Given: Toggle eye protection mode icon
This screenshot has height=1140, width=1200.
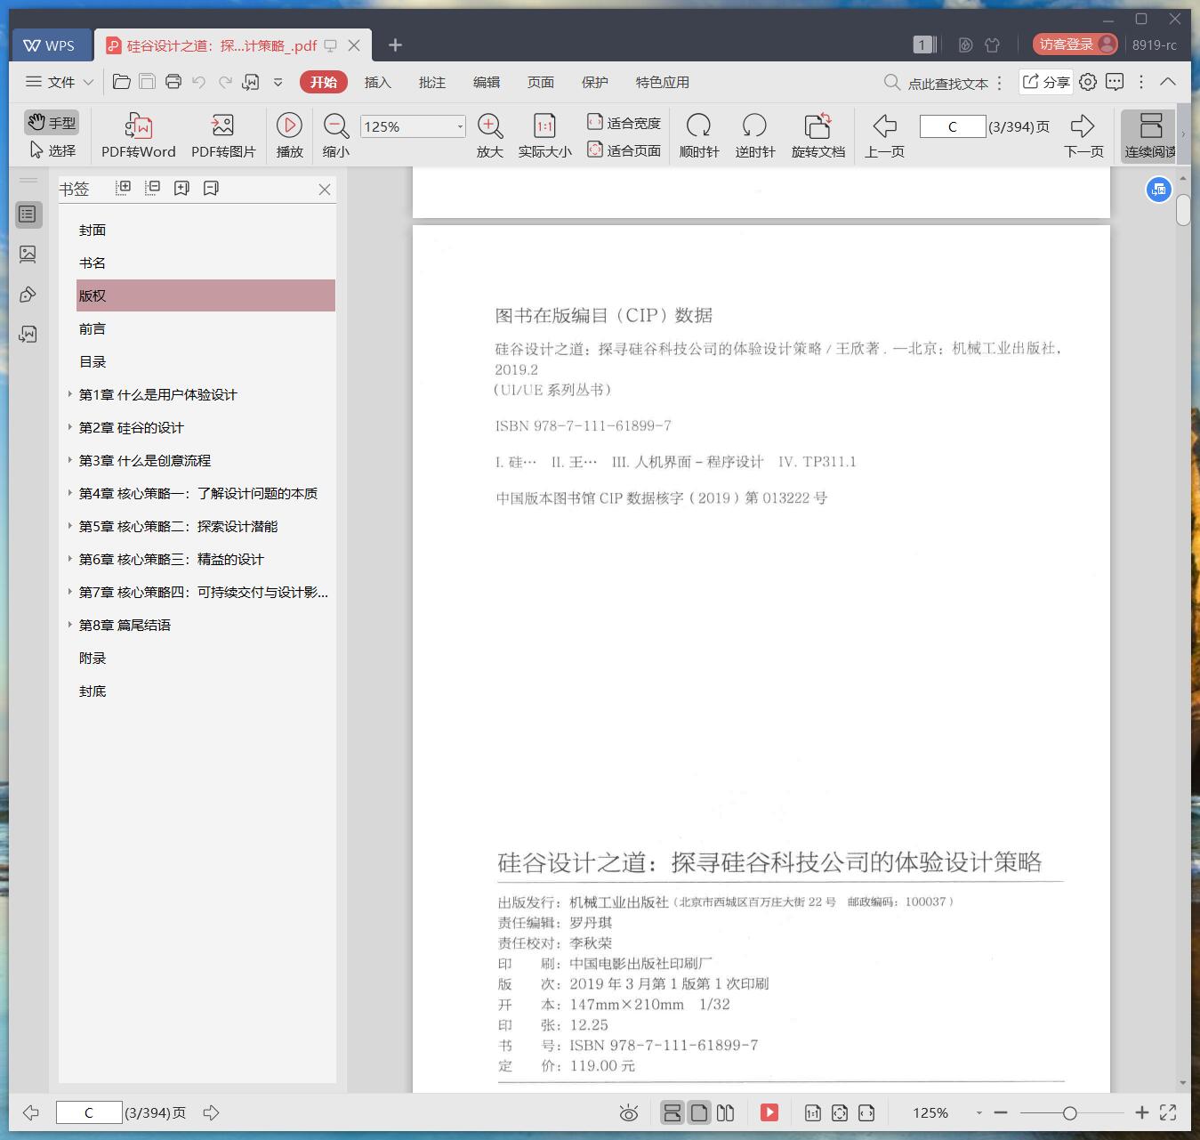Looking at the screenshot, I should tap(629, 1113).
